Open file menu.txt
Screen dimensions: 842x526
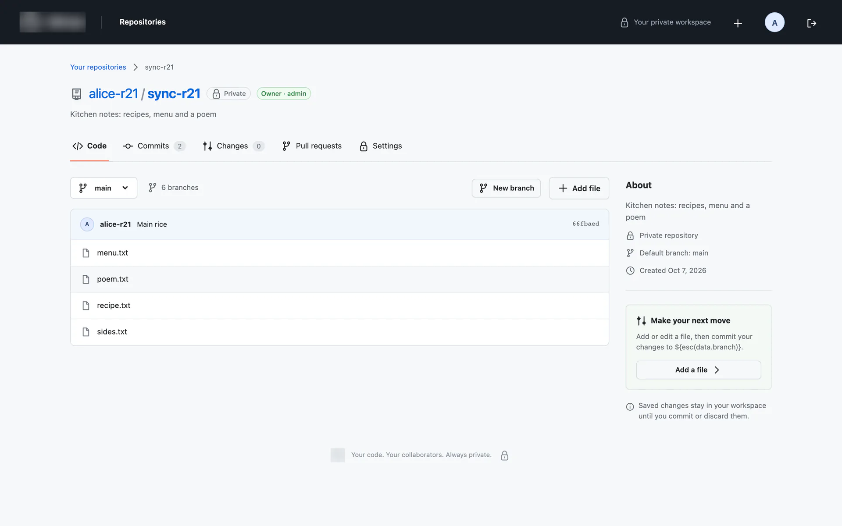click(x=113, y=253)
